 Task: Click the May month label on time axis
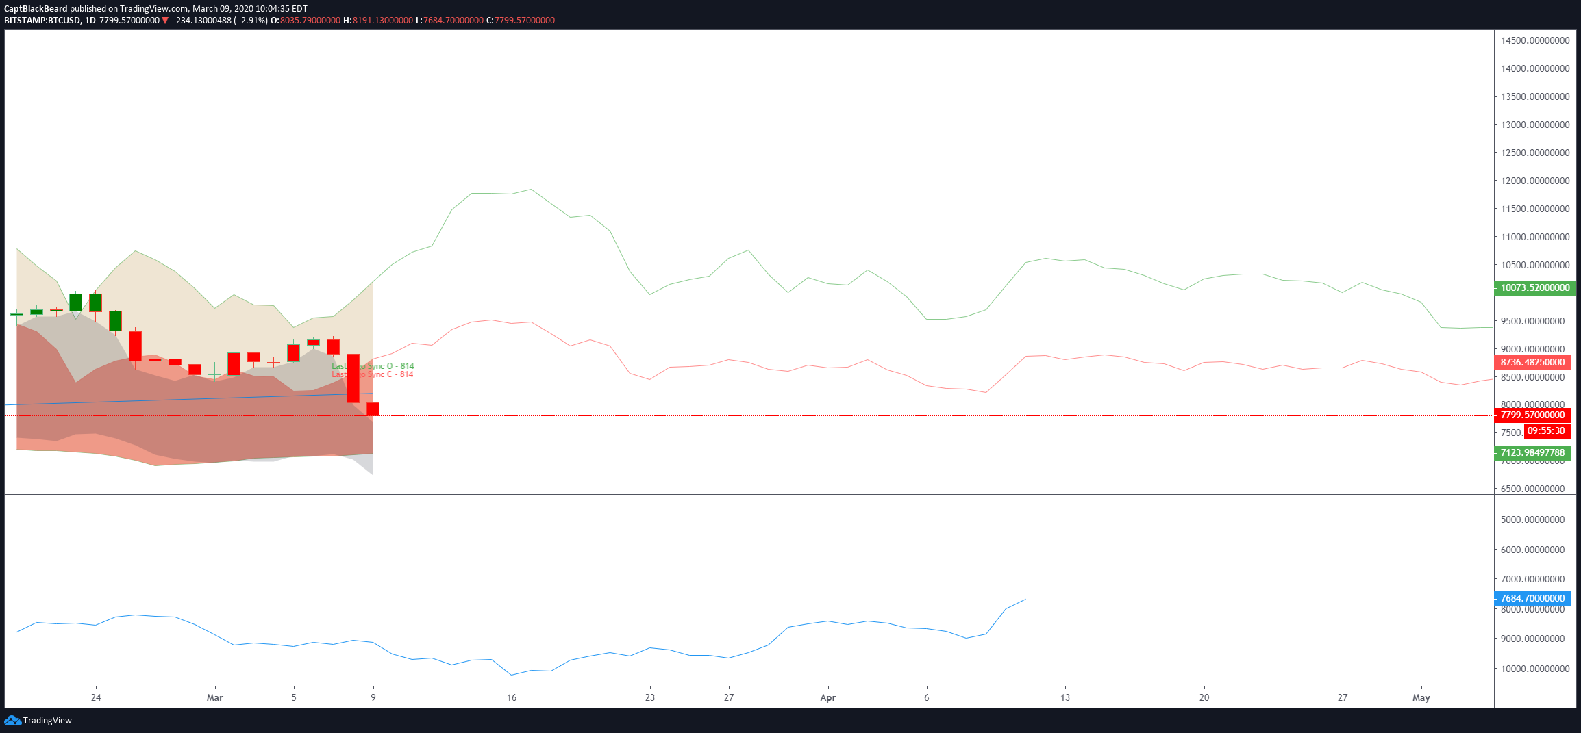pyautogui.click(x=1421, y=697)
